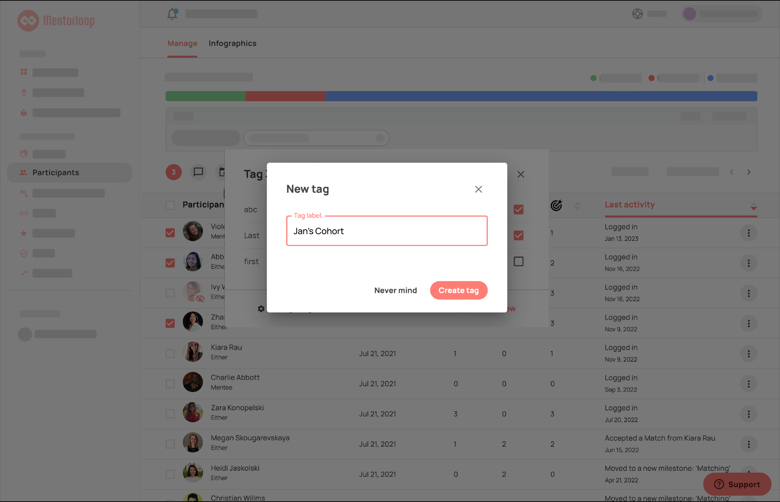Click the blue segment of status bar

(541, 96)
